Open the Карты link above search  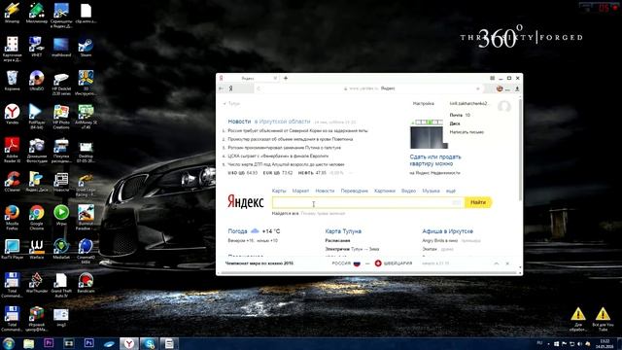click(x=279, y=191)
